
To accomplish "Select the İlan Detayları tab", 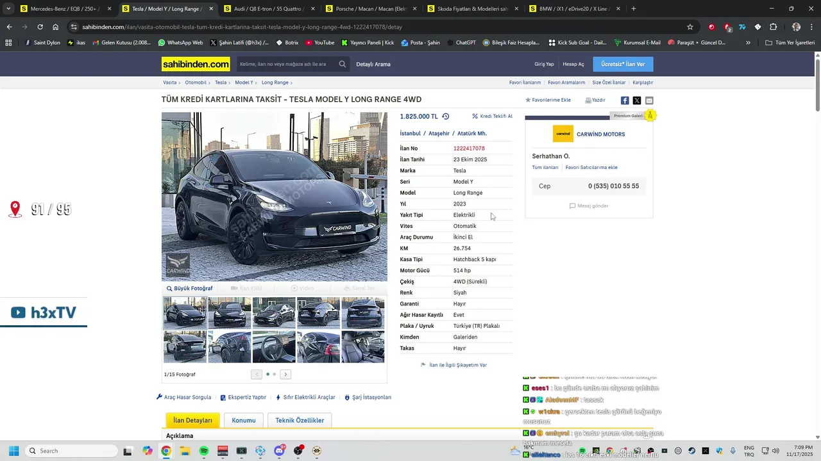I will click(192, 420).
